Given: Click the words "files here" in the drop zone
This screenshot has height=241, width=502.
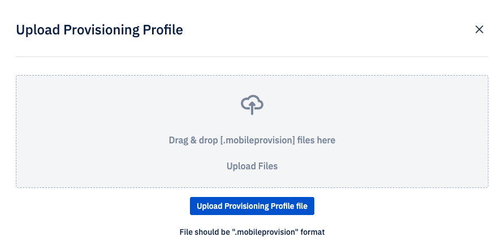Looking at the screenshot, I should (317, 140).
